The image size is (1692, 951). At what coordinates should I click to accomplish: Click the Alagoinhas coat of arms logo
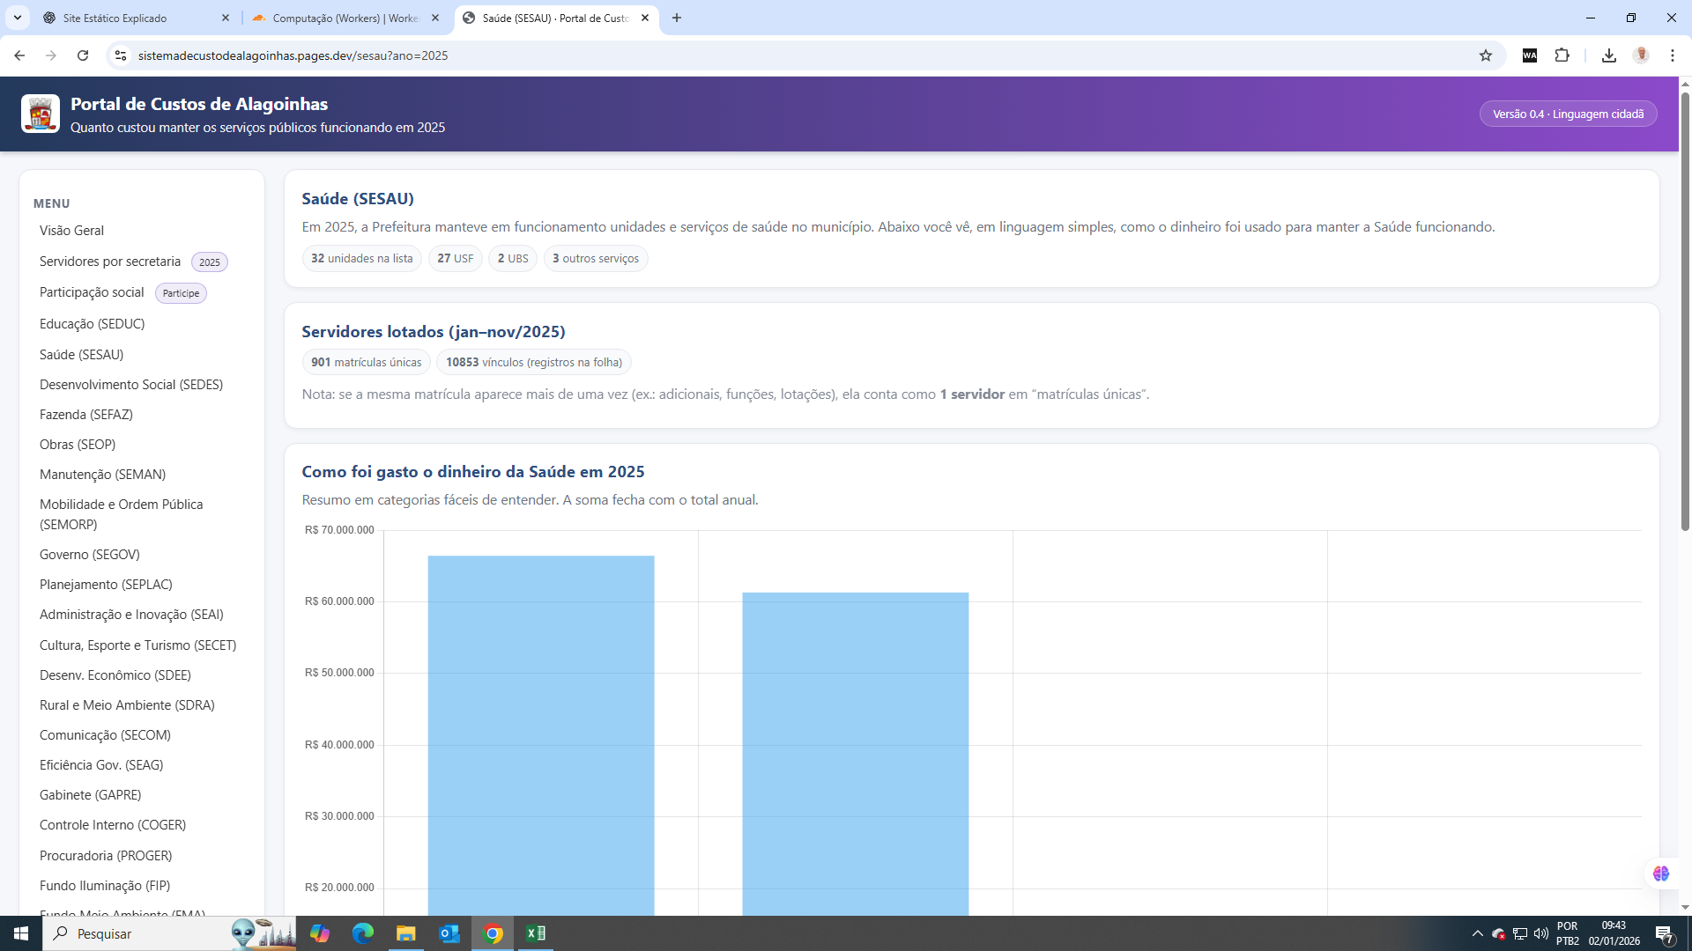click(41, 114)
